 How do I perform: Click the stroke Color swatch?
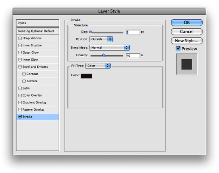click(x=86, y=76)
